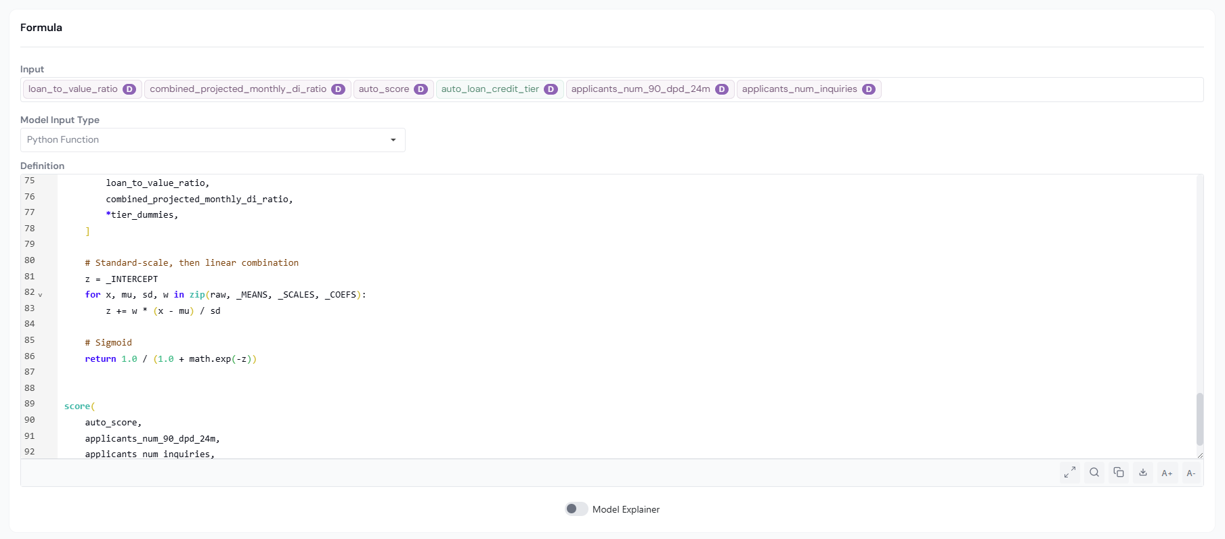Download the definition code
1225x539 pixels.
[1143, 473]
